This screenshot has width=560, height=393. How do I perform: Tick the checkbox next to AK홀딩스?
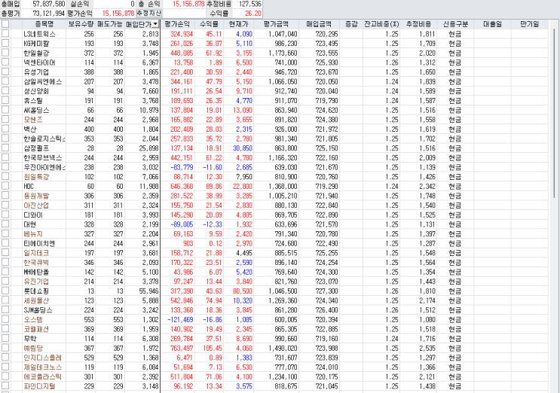click(x=5, y=110)
